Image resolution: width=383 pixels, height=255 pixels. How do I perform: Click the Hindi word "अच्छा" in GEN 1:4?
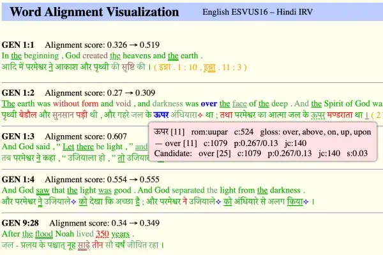point(124,201)
